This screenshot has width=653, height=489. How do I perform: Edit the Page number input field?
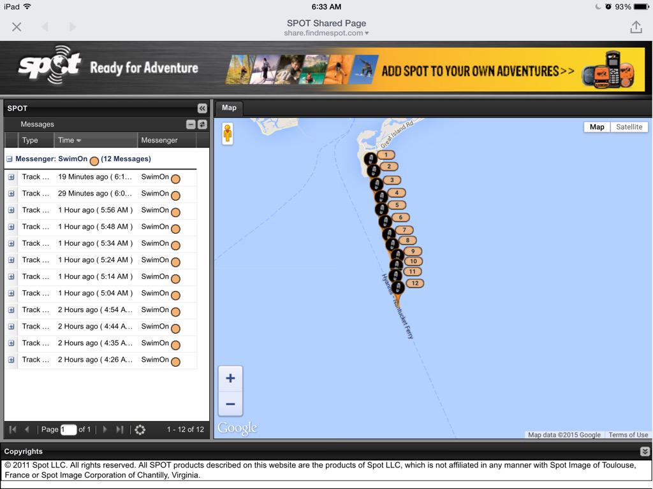click(x=68, y=429)
